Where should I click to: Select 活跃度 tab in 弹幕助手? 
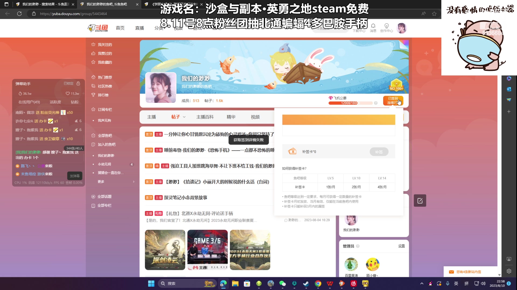pyautogui.click(x=55, y=102)
